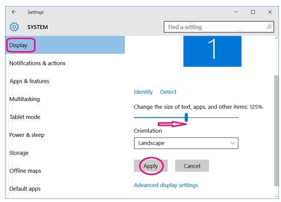Expand the Orientation Landscape dropdown

186,143
